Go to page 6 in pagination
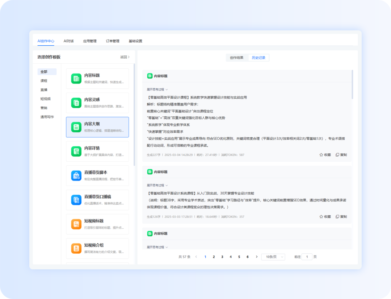This screenshot has width=391, height=299. [x=248, y=257]
